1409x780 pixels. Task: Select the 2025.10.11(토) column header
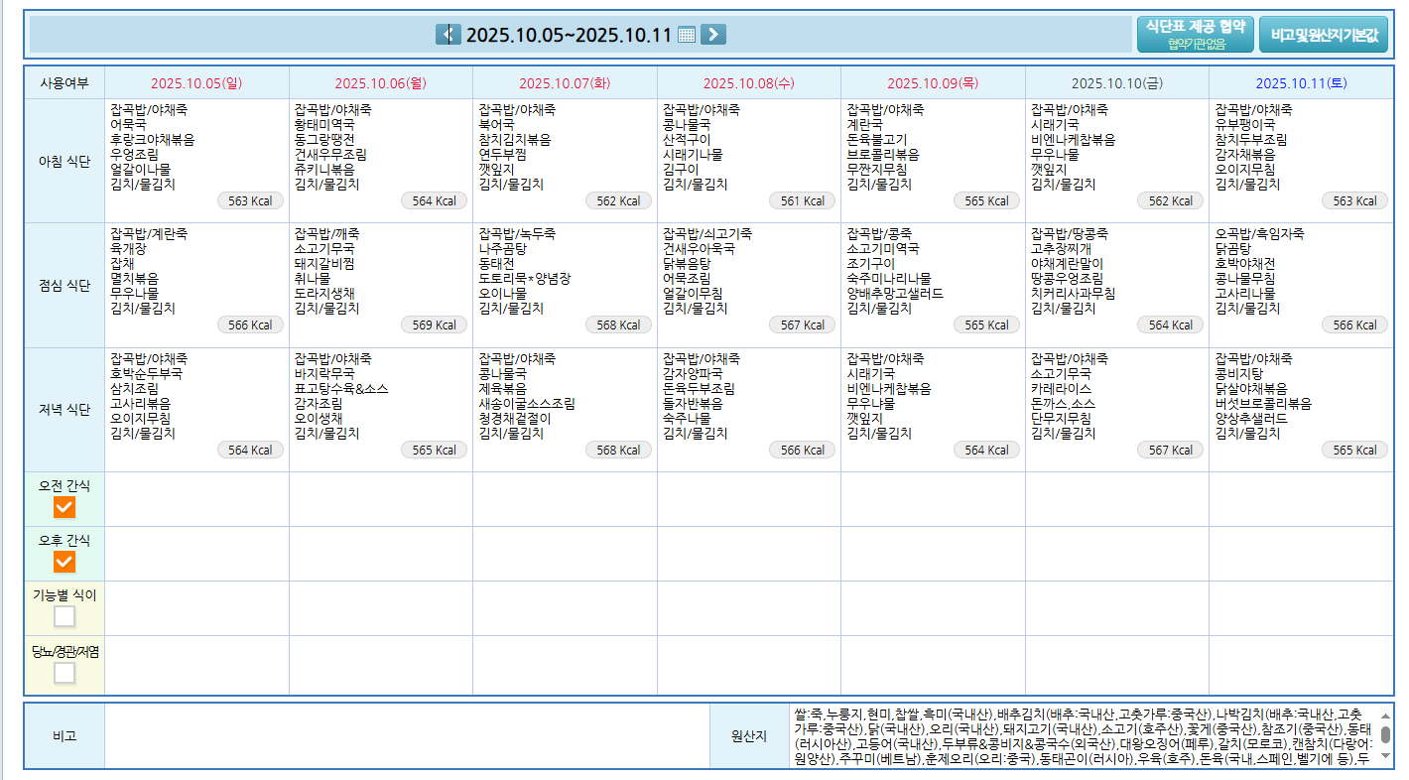click(1301, 83)
